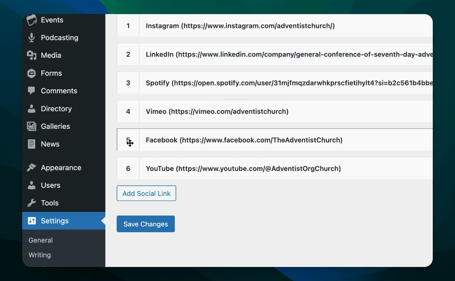This screenshot has height=281, width=455.
Task: Click the Settings sliders icon
Action: (32, 221)
